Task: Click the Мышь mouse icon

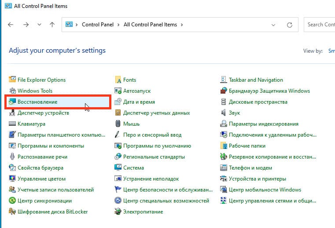Action: point(118,124)
